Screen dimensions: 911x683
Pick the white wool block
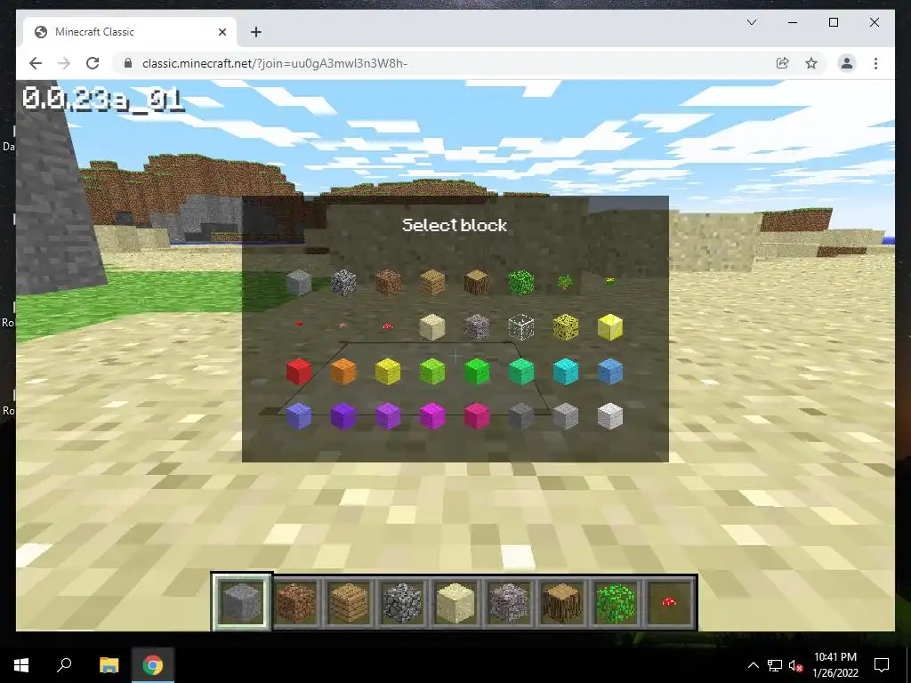[610, 416]
